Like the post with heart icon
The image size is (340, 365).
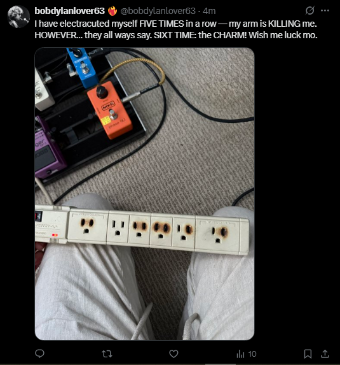(173, 354)
